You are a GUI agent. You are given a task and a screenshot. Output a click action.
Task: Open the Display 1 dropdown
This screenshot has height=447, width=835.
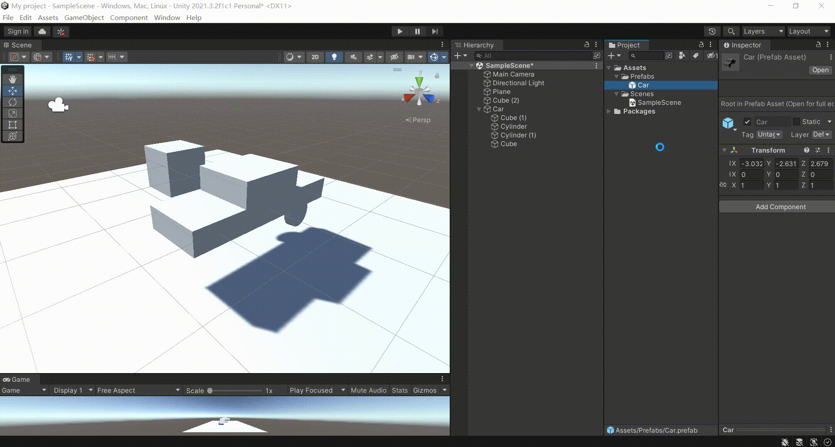[72, 390]
